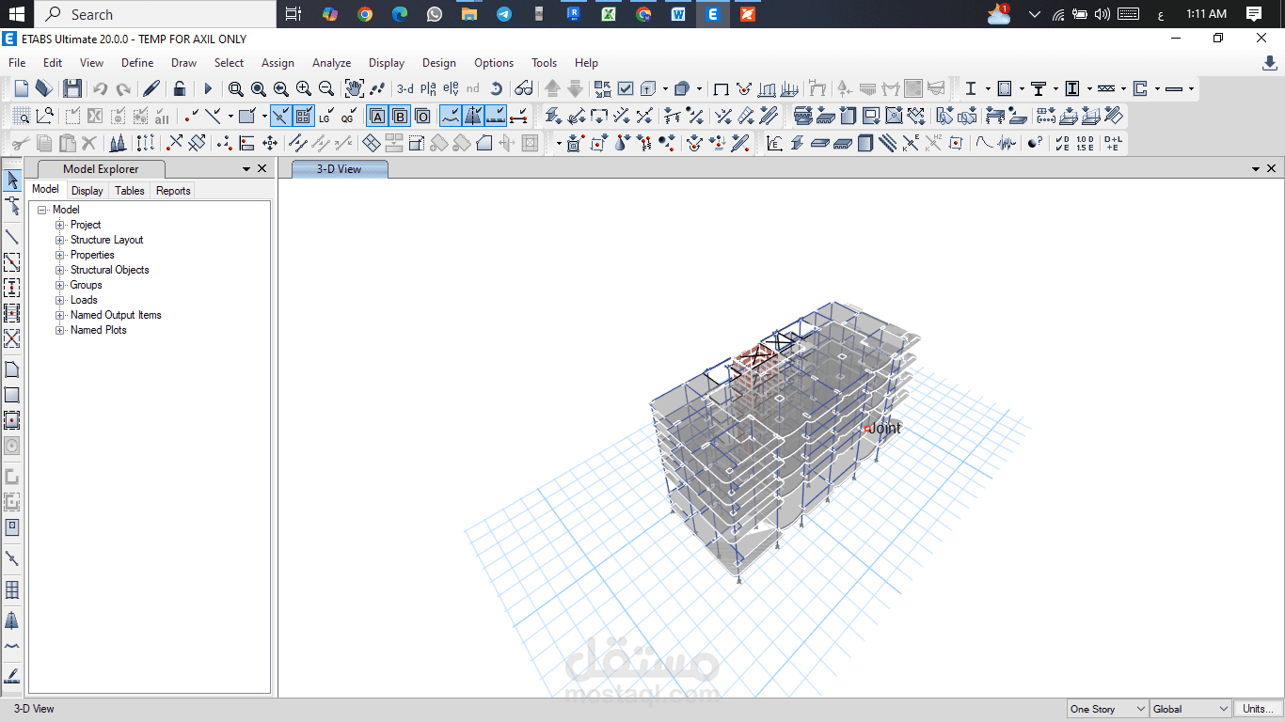Expand the Loads tree node
This screenshot has height=722, width=1285.
[60, 300]
